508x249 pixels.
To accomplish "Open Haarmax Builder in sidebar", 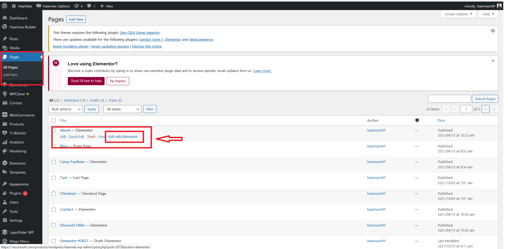I will coord(23,27).
